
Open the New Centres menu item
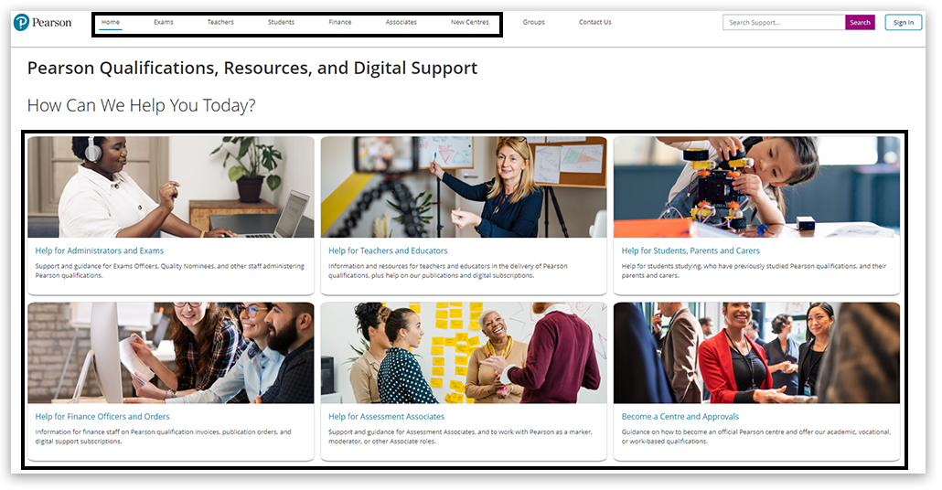pyautogui.click(x=470, y=22)
